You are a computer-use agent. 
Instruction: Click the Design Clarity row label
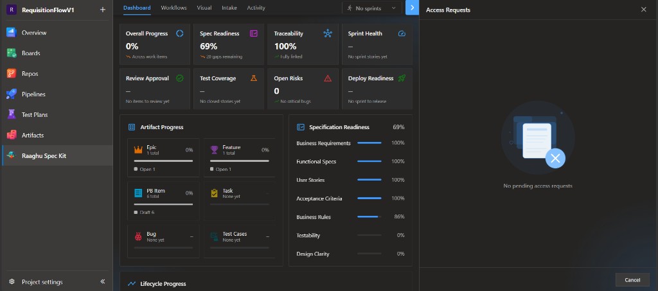tap(313, 254)
